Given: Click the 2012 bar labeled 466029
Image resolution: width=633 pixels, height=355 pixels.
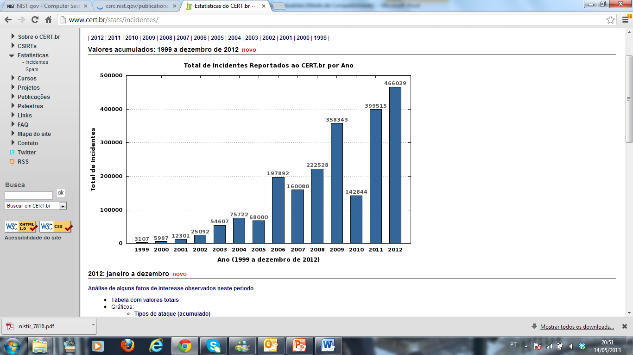Looking at the screenshot, I should point(395,165).
